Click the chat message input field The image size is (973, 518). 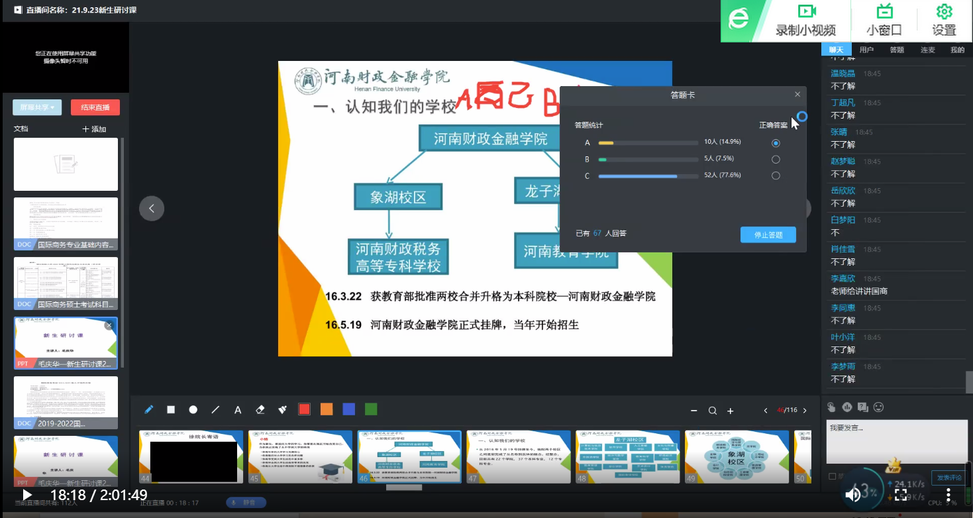(897, 440)
